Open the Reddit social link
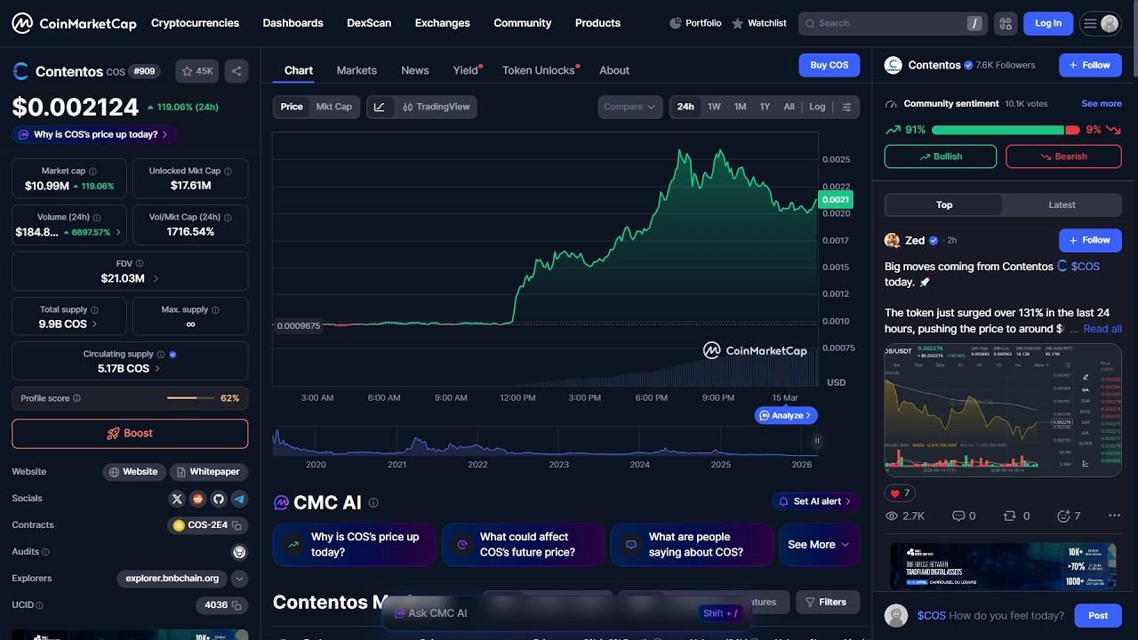 [197, 499]
